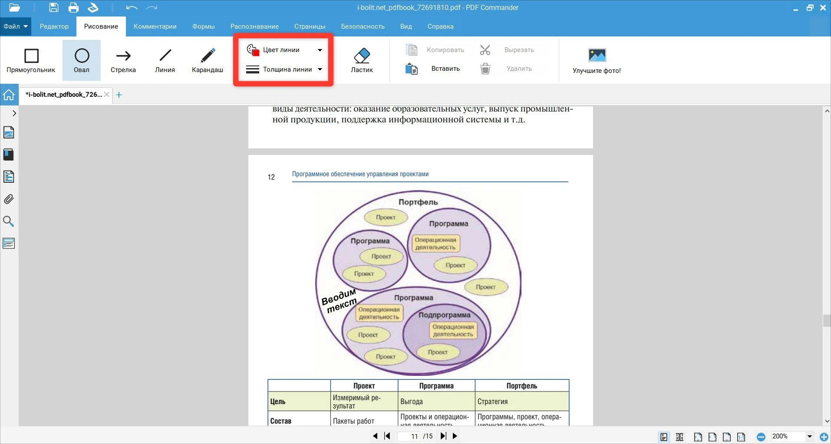
Task: Click the Print icon
Action: [73, 7]
